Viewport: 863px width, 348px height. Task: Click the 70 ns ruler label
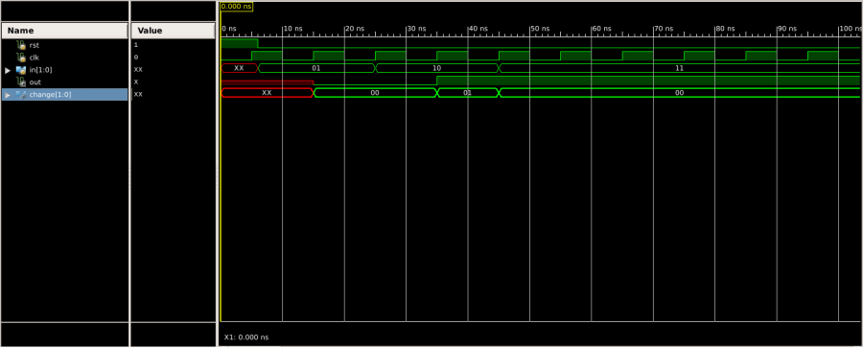coord(665,29)
